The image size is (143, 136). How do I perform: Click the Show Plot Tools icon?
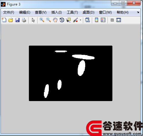119,20
